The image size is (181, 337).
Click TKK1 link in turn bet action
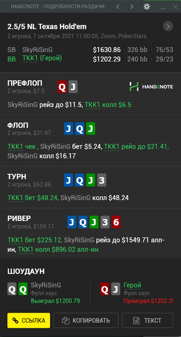click(x=15, y=198)
